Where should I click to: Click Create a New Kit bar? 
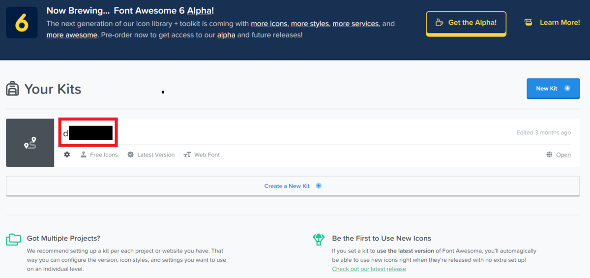coord(293,186)
